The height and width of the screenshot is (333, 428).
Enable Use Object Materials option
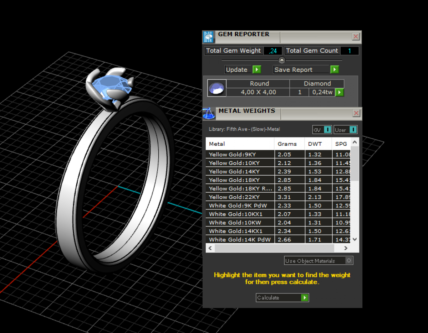coord(349,261)
